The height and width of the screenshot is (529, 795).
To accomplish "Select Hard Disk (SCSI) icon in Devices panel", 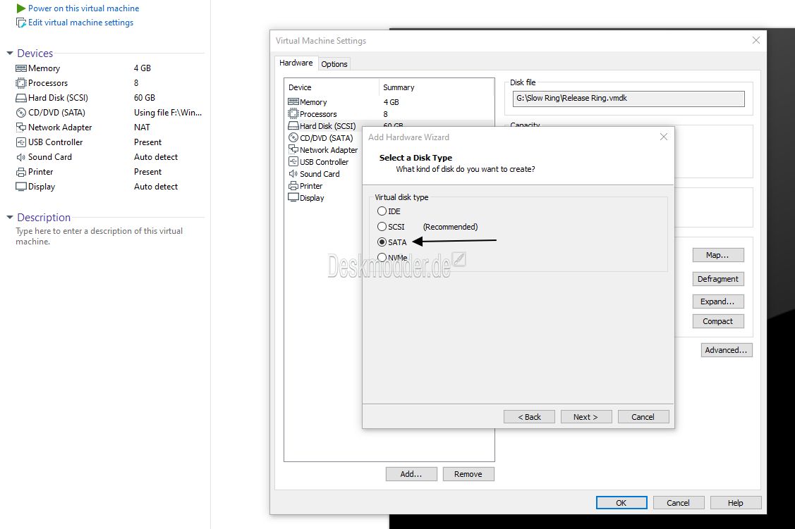I will pyautogui.click(x=20, y=98).
